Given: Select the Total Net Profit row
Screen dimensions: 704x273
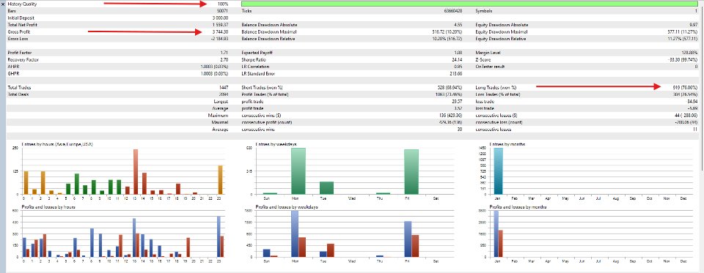Looking at the screenshot, I should (118, 25).
